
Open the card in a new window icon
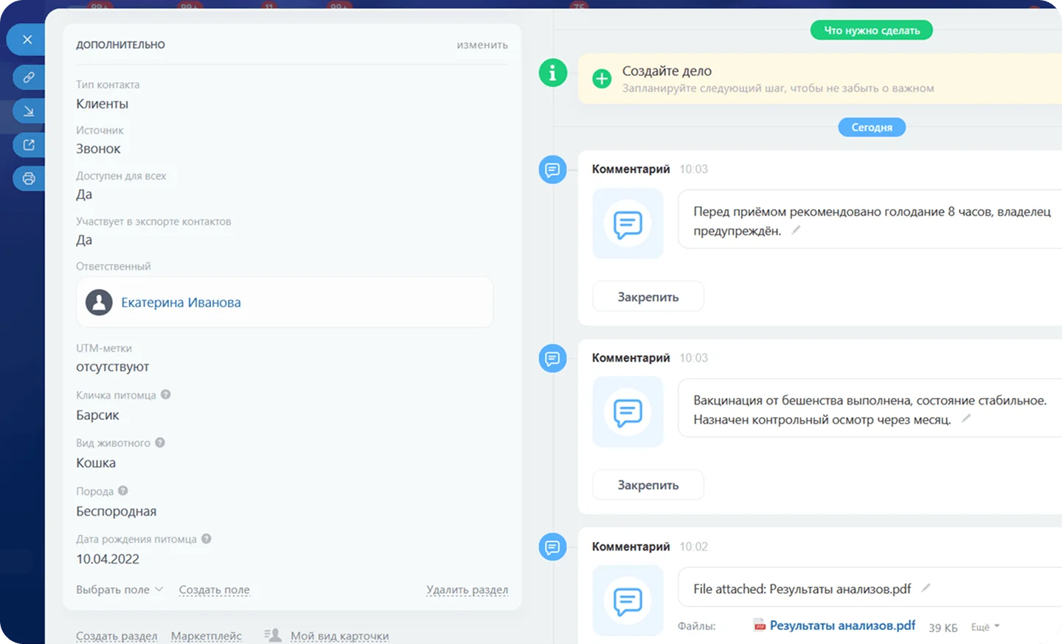pos(29,144)
